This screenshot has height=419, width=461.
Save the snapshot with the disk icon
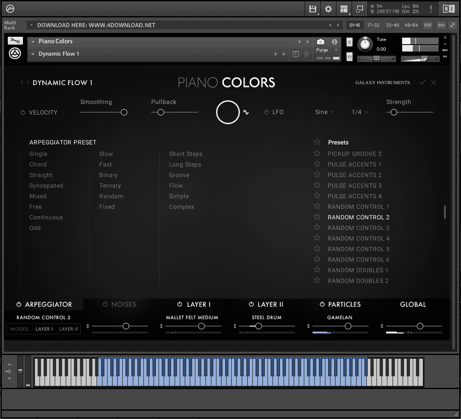pyautogui.click(x=296, y=54)
